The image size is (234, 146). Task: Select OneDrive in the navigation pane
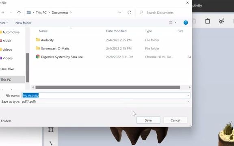click(7, 69)
